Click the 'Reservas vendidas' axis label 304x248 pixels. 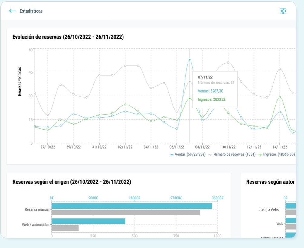coord(19,81)
